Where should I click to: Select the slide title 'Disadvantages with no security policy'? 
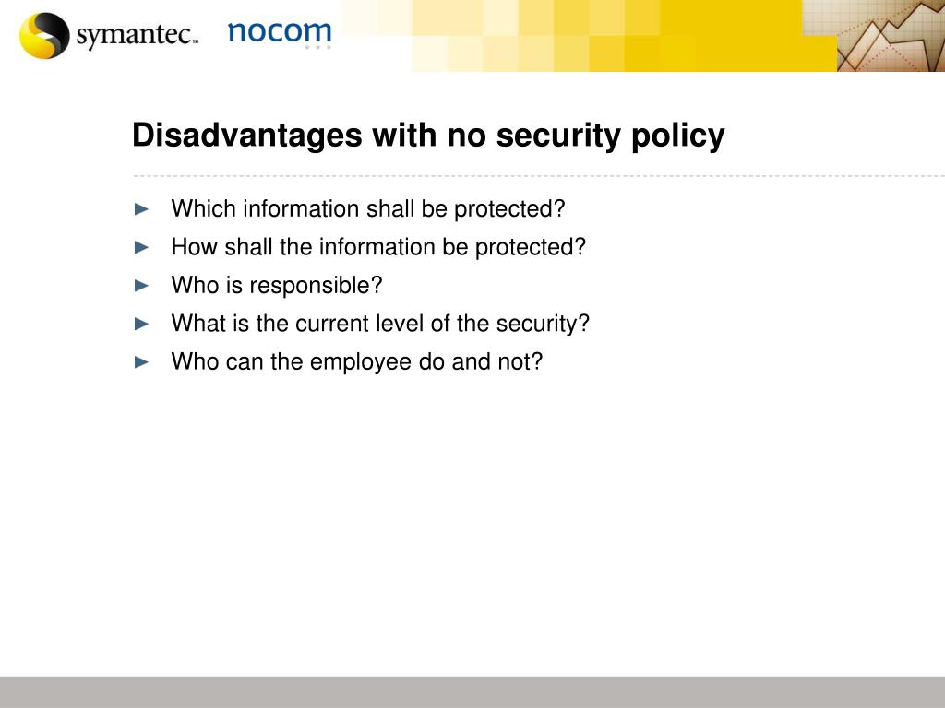428,136
